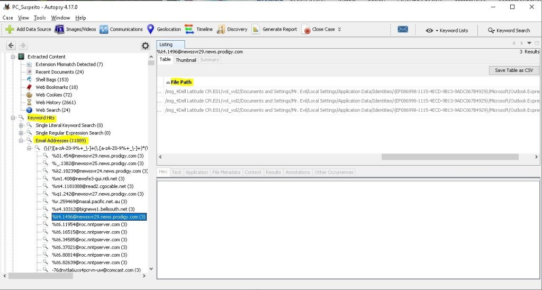The height and width of the screenshot is (290, 542).
Task: Open the Tools menu
Action: click(40, 18)
